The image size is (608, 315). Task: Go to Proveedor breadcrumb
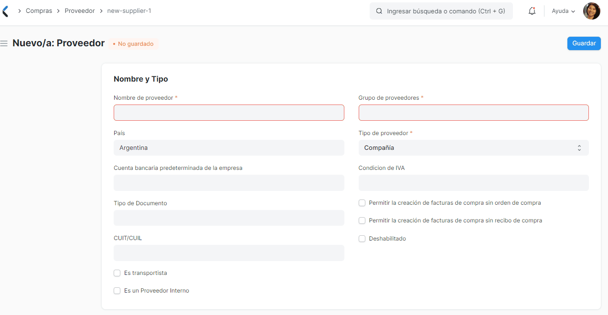[80, 10]
